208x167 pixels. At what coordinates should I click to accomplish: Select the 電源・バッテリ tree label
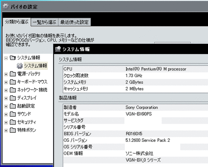pos(29,74)
